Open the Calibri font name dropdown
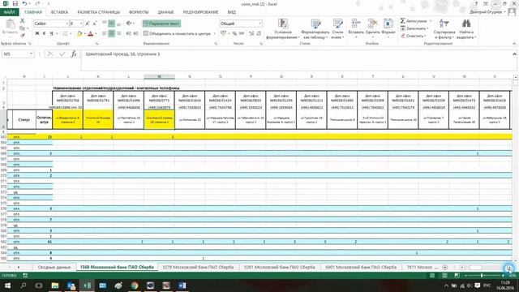Screen dimensions: 519x292 click(66, 24)
